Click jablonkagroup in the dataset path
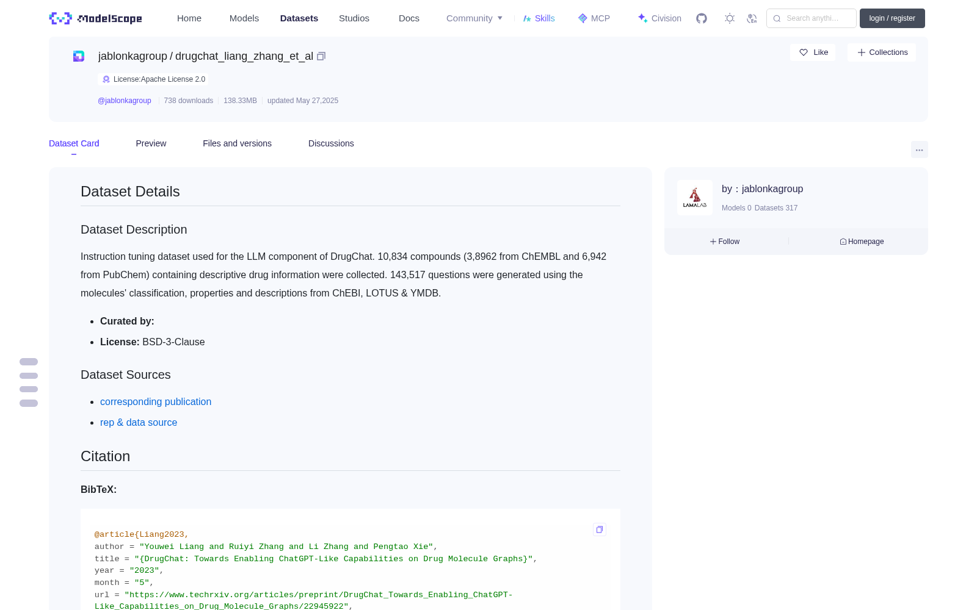 pyautogui.click(x=133, y=56)
